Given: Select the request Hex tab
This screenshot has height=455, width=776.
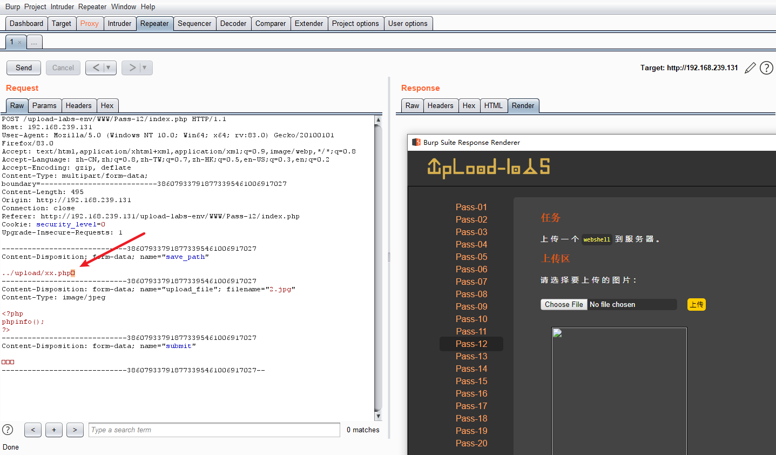Looking at the screenshot, I should [x=107, y=105].
